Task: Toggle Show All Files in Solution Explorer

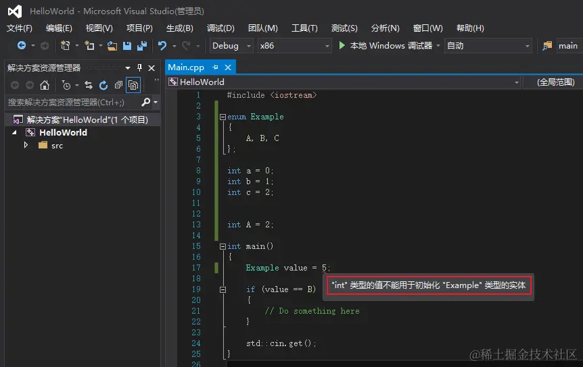Action: (x=133, y=85)
